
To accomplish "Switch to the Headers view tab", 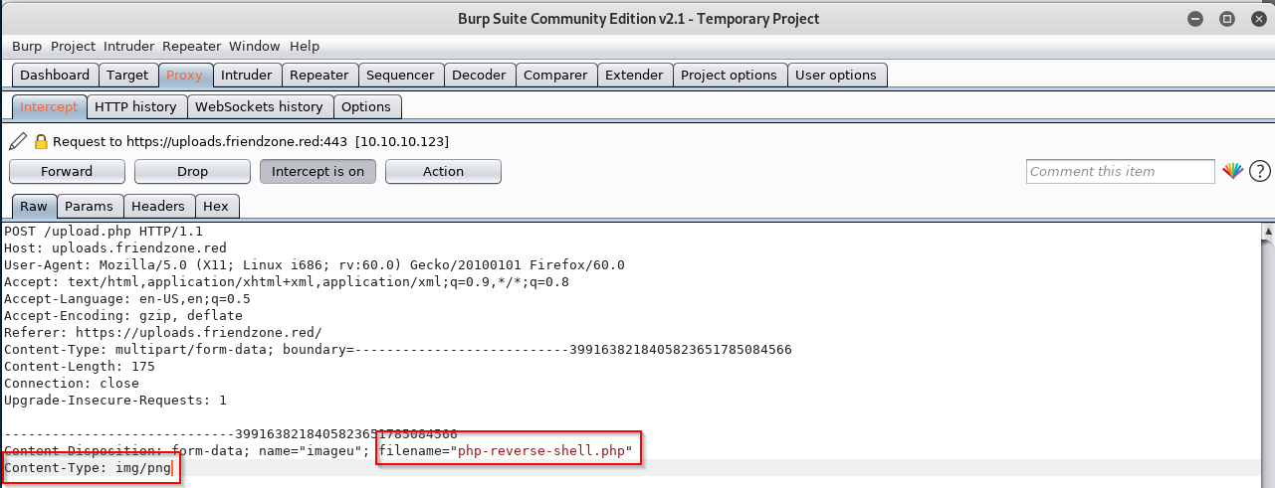I will pyautogui.click(x=158, y=206).
